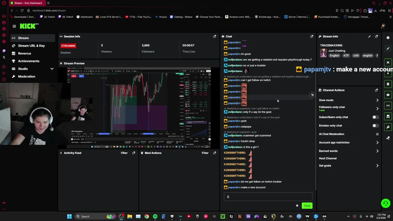Open Activity Feed Filter dropdown
393x221 pixels.
coord(124,153)
